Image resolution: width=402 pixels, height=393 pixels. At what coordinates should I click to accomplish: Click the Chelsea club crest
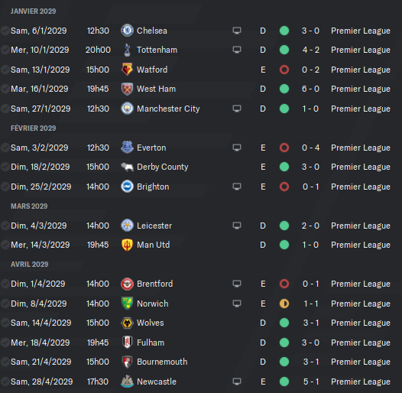pos(127,31)
